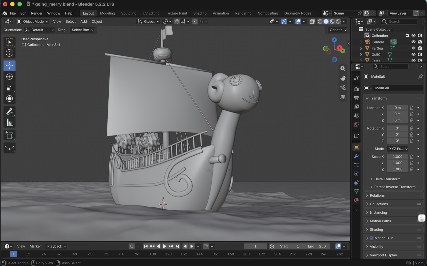Screen dimensions: 427x266
Task: Hide Camera in viewport via eye
Action: point(413,42)
